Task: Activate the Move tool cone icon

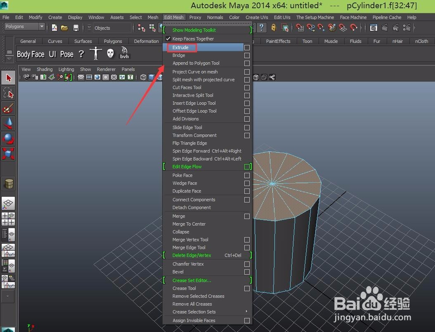Action: tap(8, 123)
